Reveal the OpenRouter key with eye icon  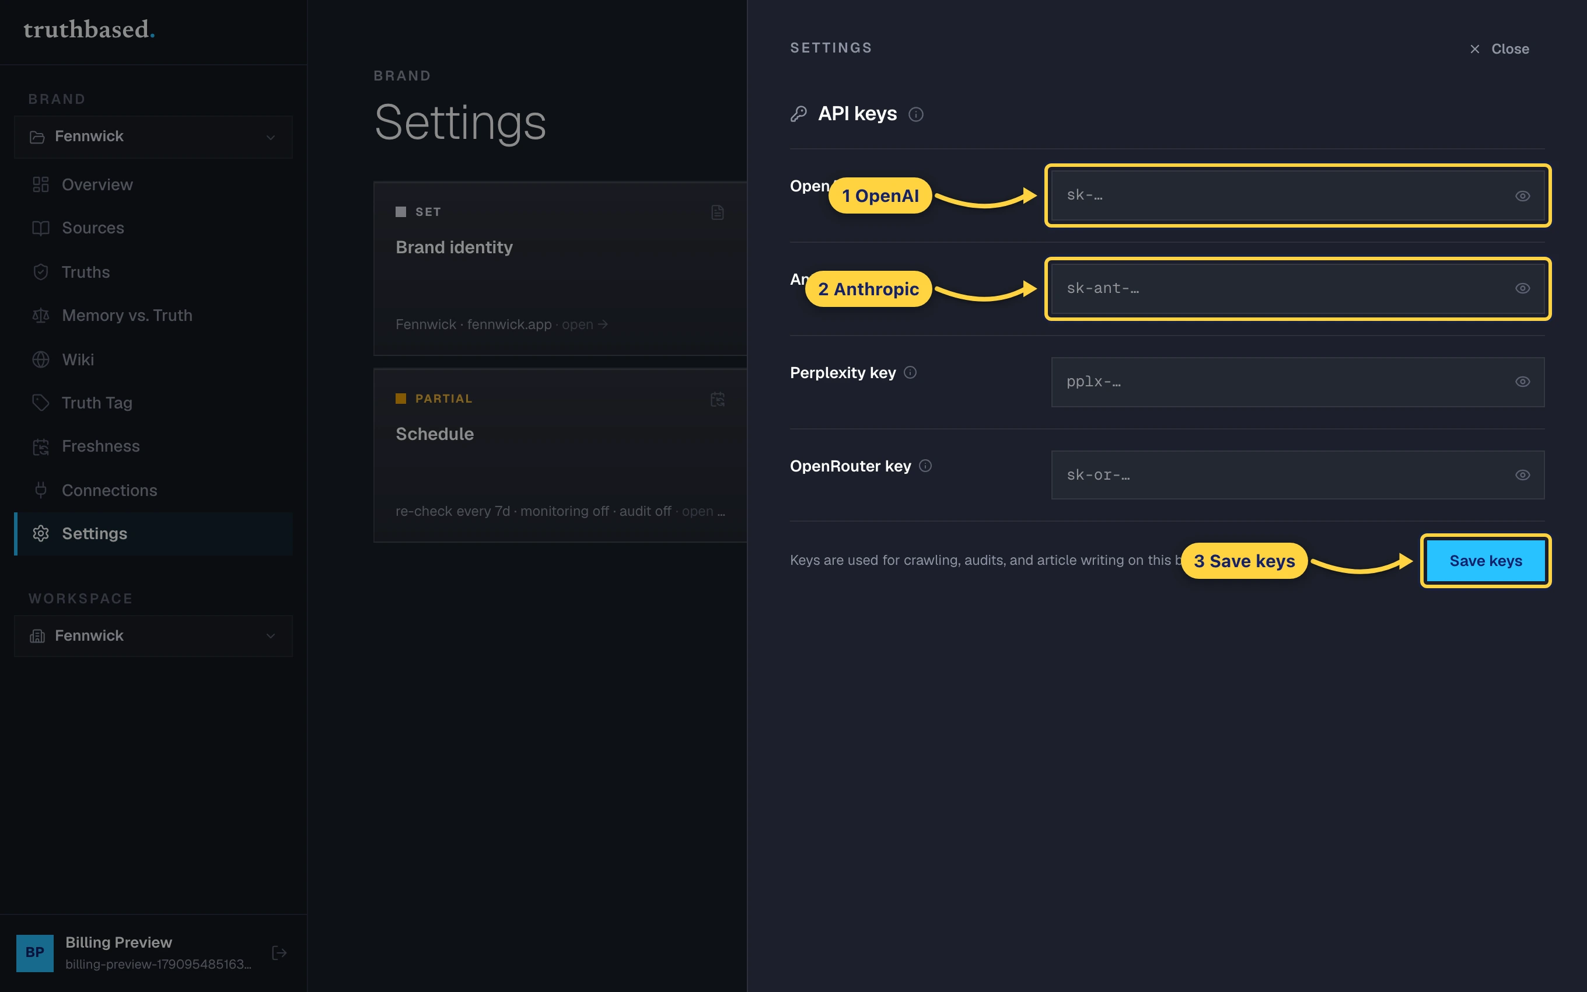(1523, 475)
